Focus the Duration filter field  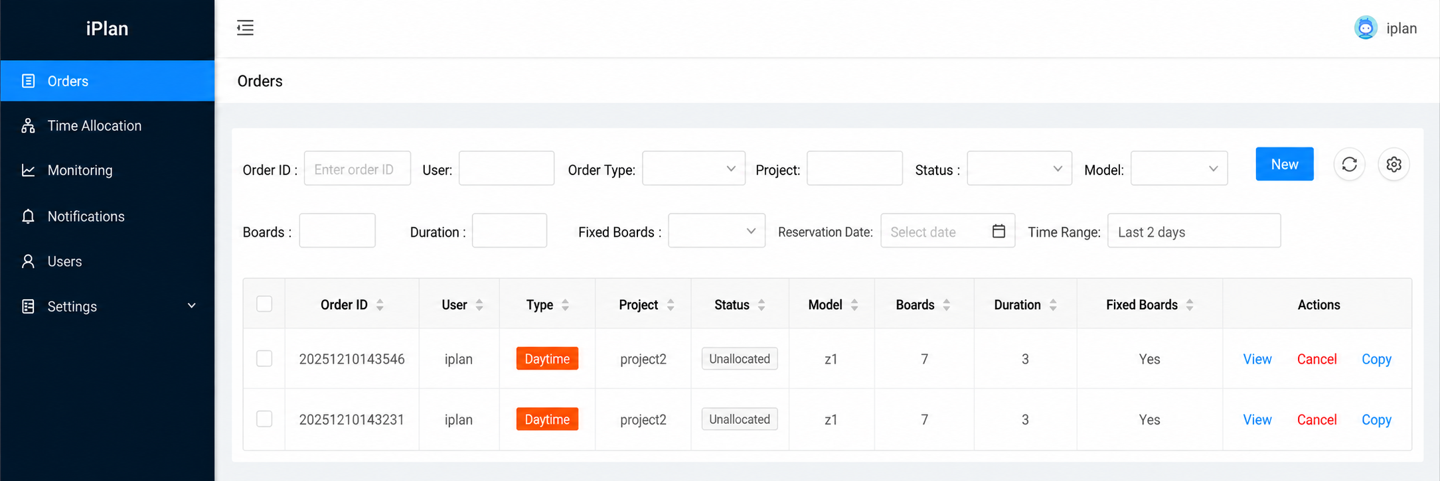[509, 231]
